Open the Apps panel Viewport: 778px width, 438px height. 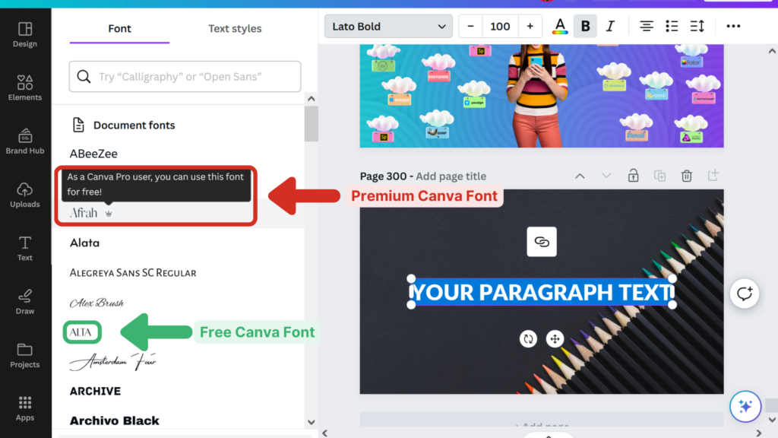coord(25,408)
